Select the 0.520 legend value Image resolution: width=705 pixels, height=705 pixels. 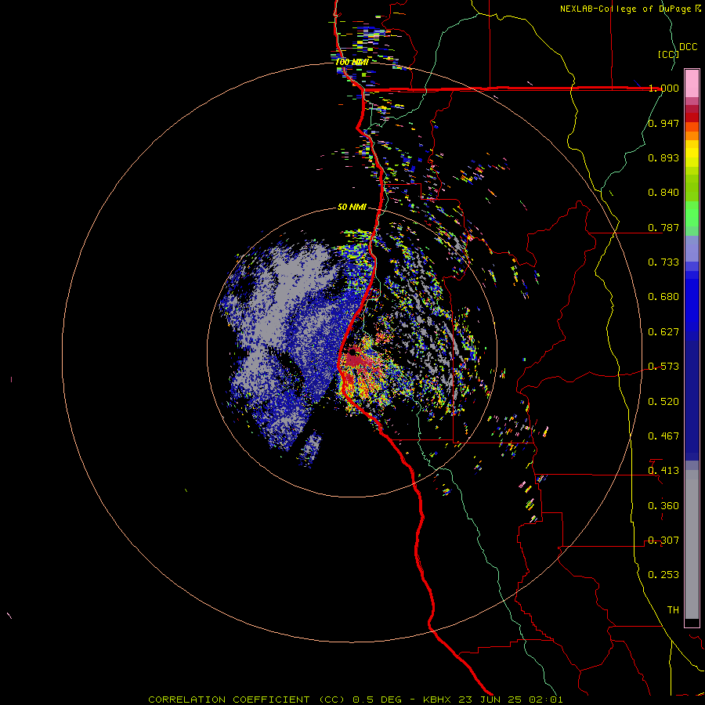[663, 402]
